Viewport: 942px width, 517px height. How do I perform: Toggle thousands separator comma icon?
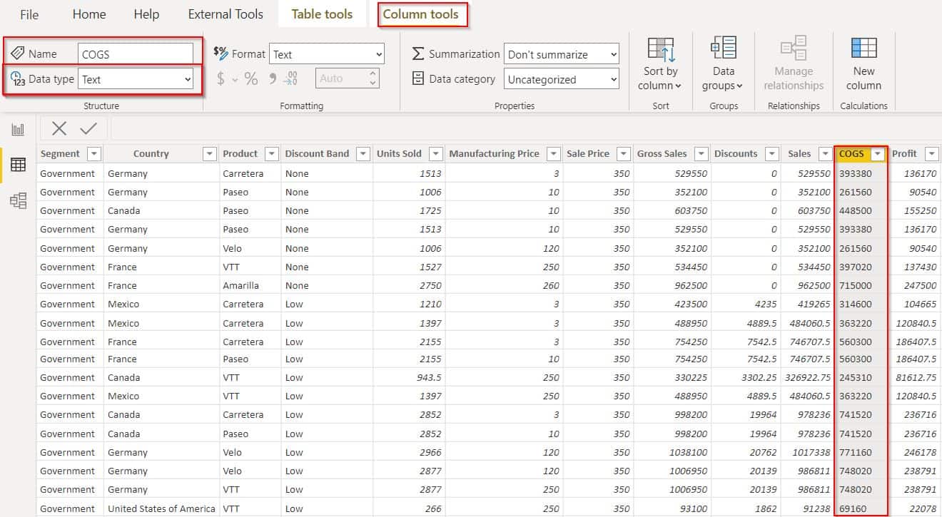point(273,78)
